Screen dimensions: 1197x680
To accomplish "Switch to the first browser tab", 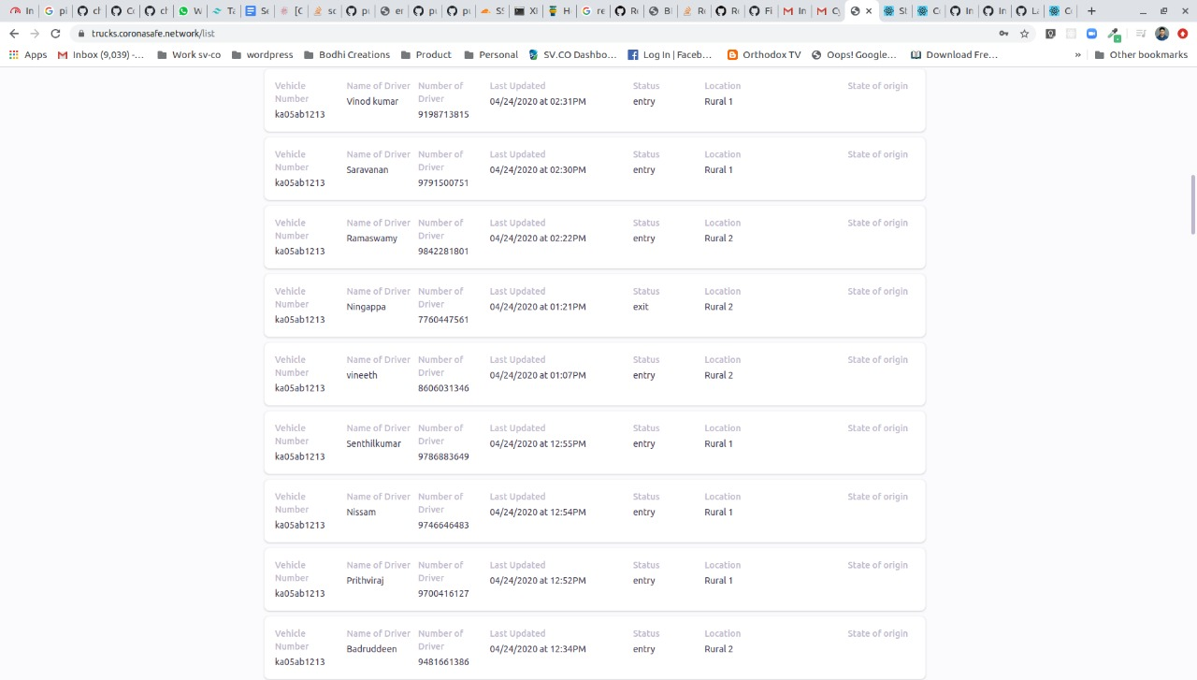I will click(x=22, y=11).
